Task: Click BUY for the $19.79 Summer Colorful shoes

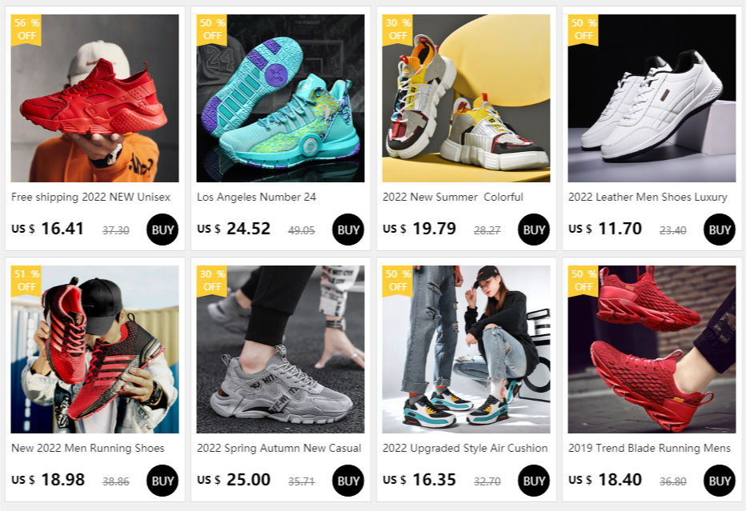Action: [533, 230]
